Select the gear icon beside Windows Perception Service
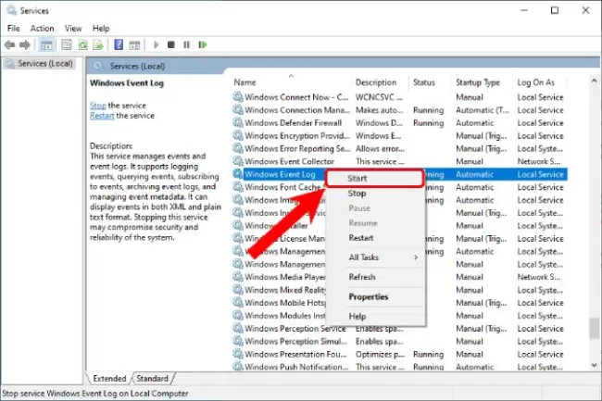602x401 pixels. pos(238,329)
